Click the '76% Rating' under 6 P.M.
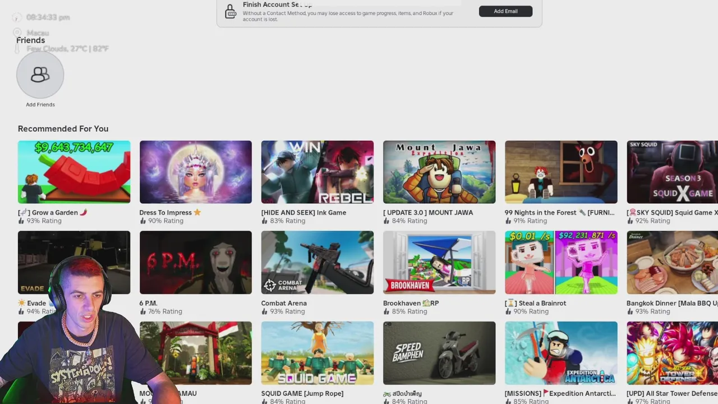 click(165, 311)
